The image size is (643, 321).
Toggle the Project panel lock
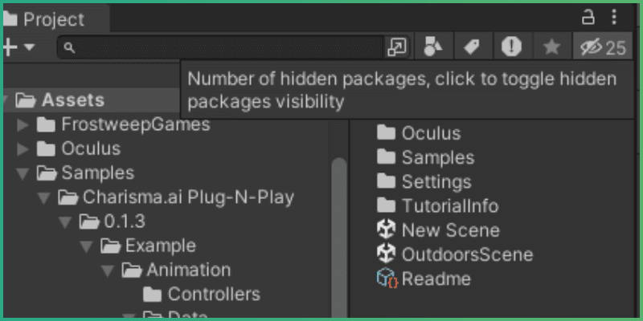tap(588, 17)
